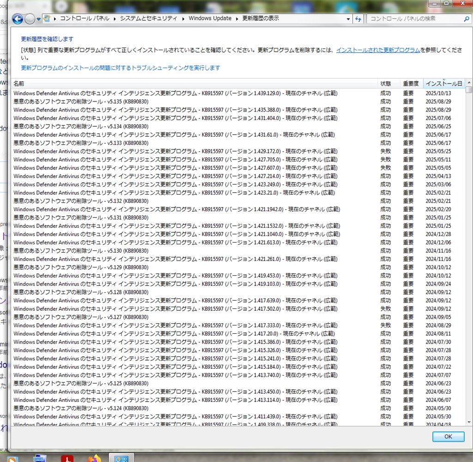Image resolution: width=473 pixels, height=462 pixels.
Task: Click scrollbar up arrow in update list
Action: [469, 82]
